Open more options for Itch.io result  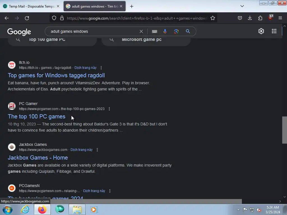(101, 68)
